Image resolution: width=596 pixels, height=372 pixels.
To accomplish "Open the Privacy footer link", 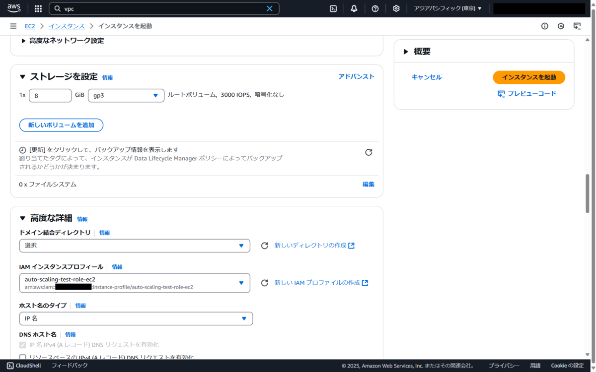I will click(504, 366).
